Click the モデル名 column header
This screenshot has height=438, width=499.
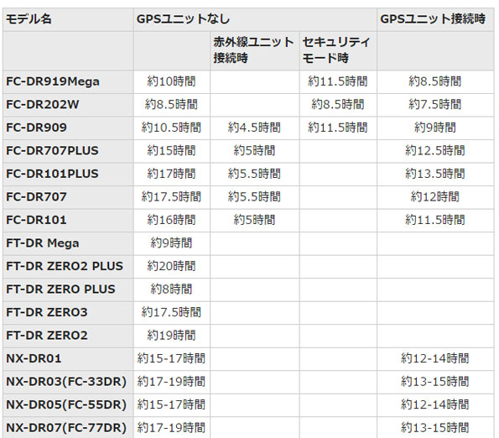[x=29, y=19]
